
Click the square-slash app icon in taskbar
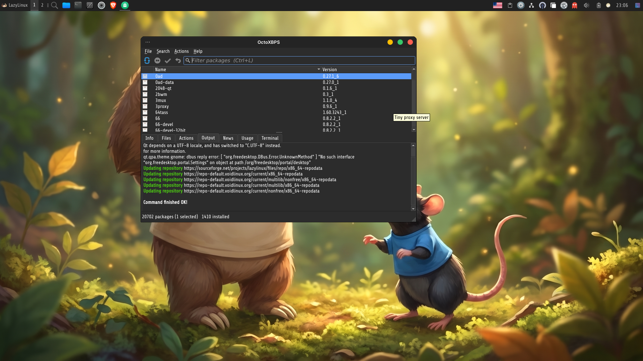tap(90, 5)
